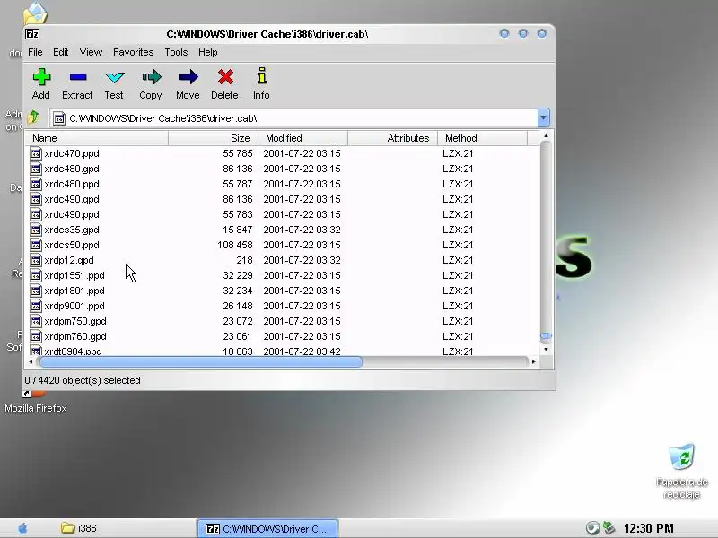
Task: Click file icon of xrdc470.ppd
Action: coord(36,153)
